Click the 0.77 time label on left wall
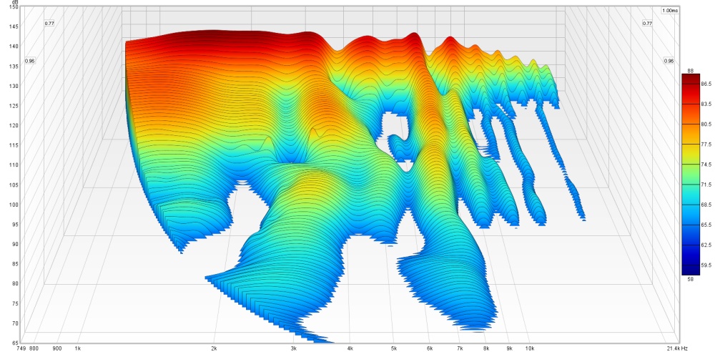The height and width of the screenshot is (352, 715). click(x=49, y=24)
